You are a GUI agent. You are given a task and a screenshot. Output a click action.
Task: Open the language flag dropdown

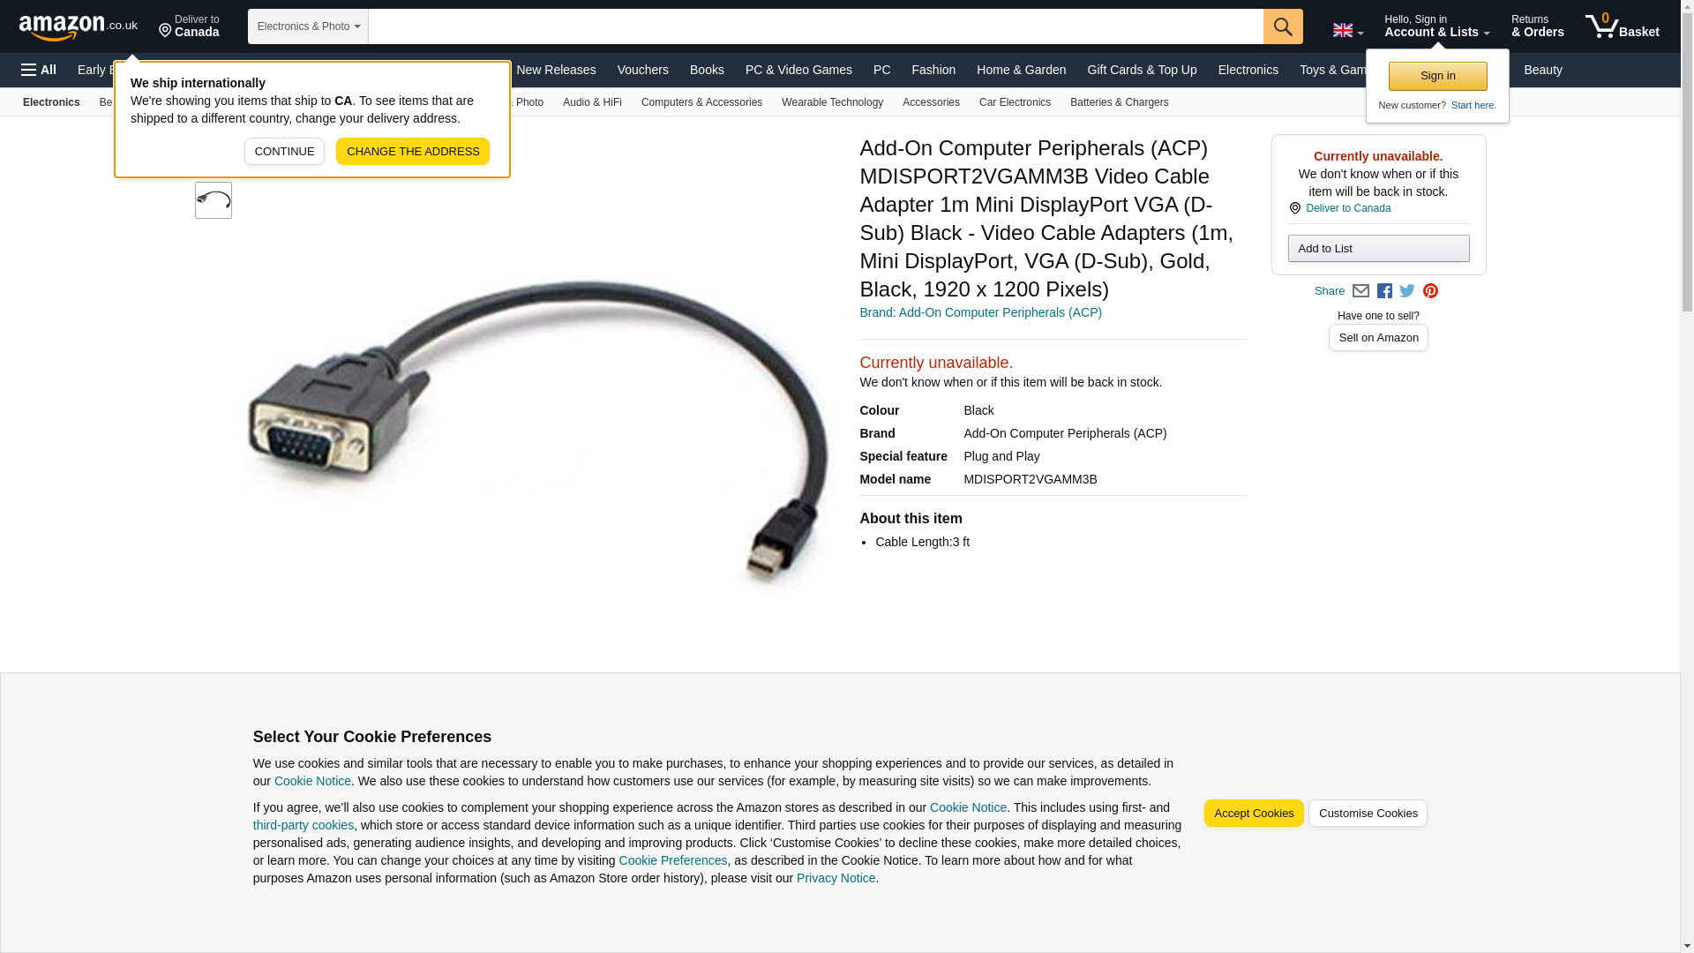coord(1348,30)
